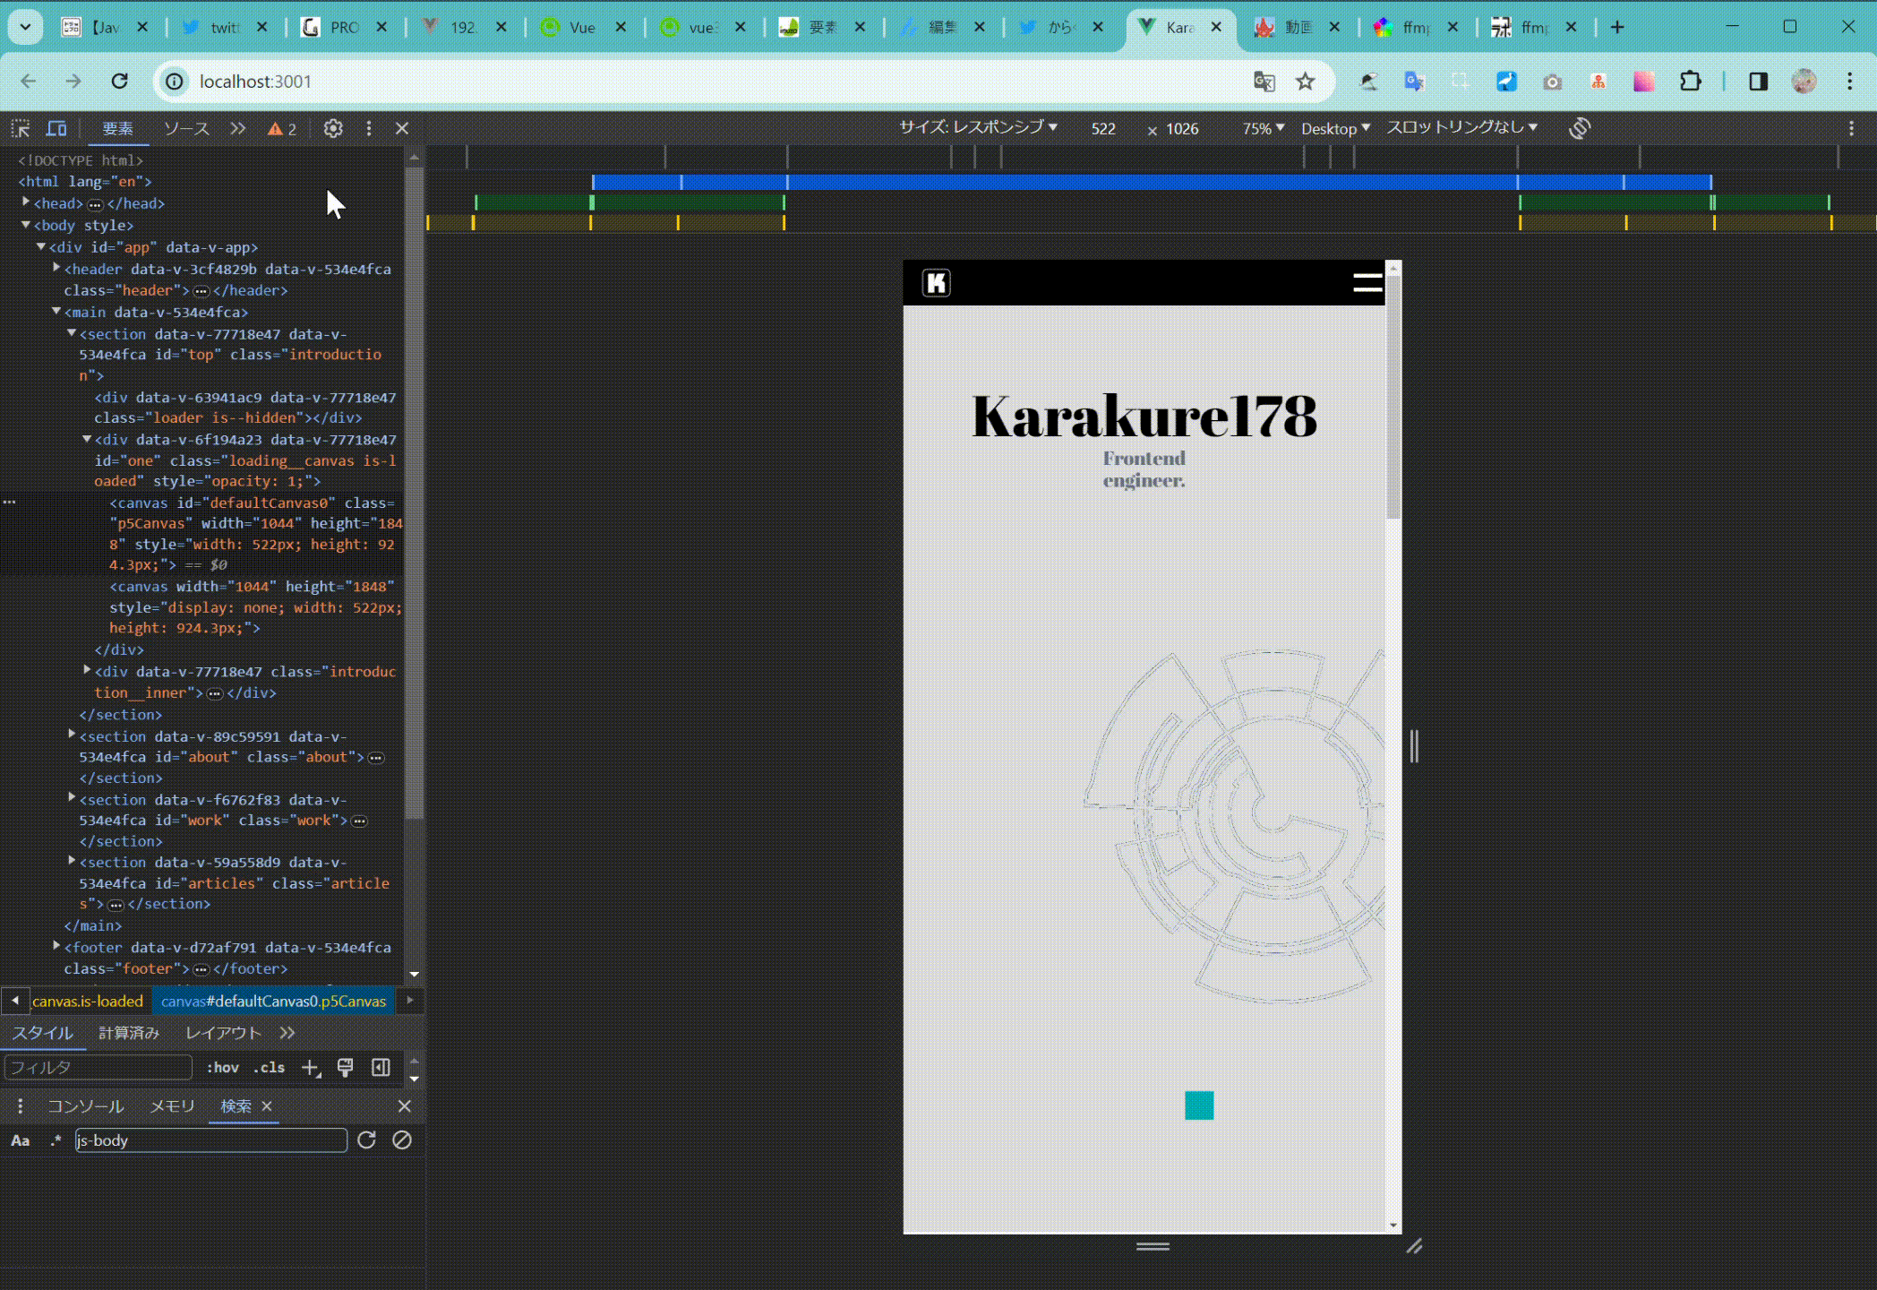
Task: Activate the inspect element picker icon
Action: 21,129
